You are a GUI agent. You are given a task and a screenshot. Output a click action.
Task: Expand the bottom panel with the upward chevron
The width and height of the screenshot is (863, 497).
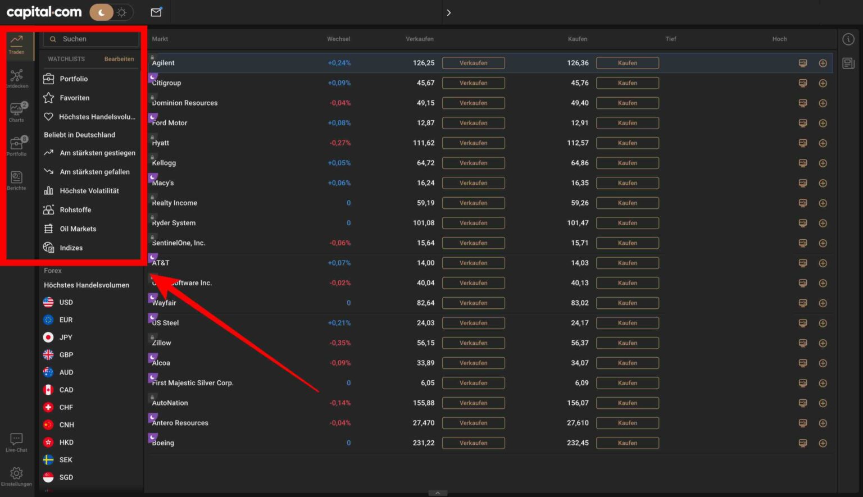(x=438, y=493)
